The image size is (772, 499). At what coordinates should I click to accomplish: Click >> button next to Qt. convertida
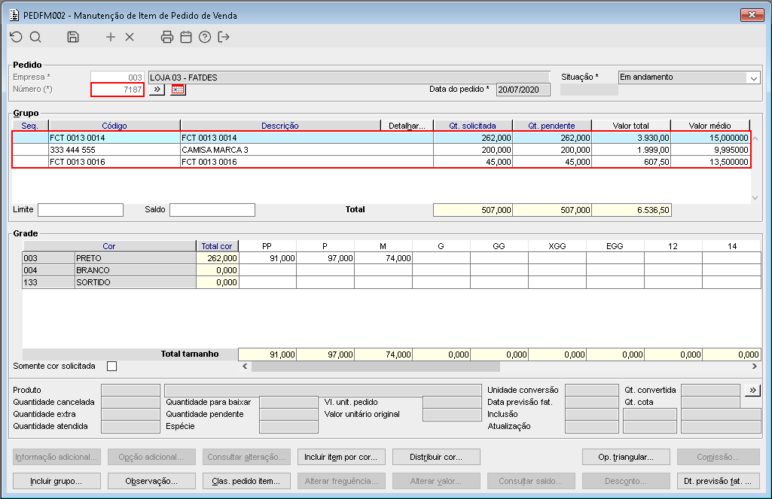pyautogui.click(x=752, y=390)
